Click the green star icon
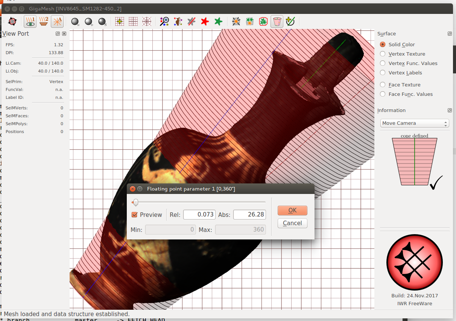This screenshot has height=321, width=456. [218, 22]
